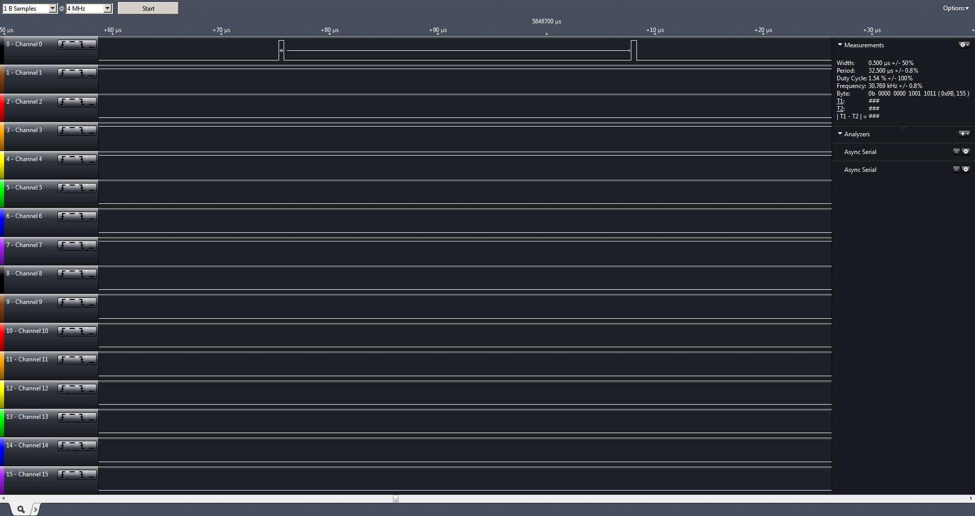Select the 7 - Channel 7 label
This screenshot has width=975, height=516.
coord(24,245)
